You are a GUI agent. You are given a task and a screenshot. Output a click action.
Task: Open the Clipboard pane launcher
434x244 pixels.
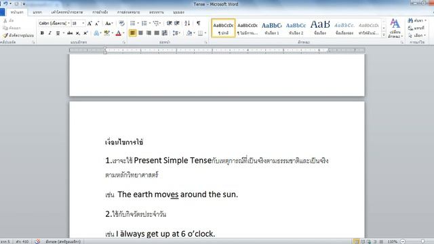pos(33,42)
